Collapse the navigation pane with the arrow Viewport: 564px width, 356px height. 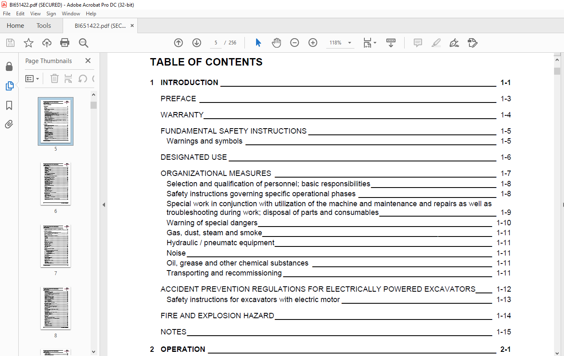(x=104, y=205)
